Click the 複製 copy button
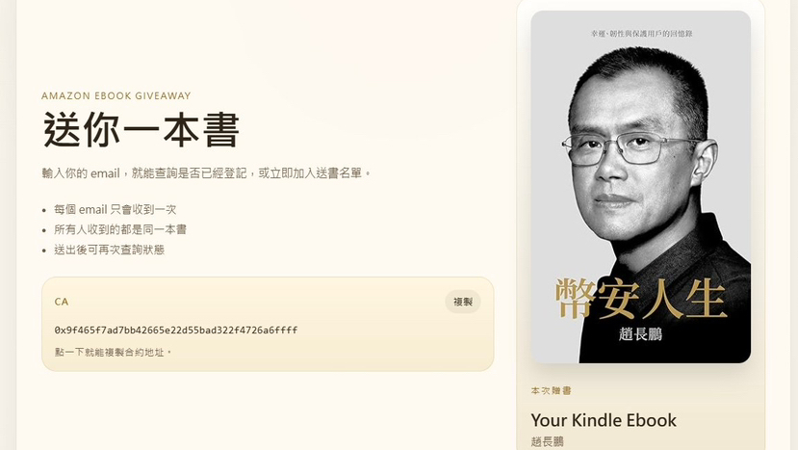Screen dimensions: 798x450 tap(463, 302)
